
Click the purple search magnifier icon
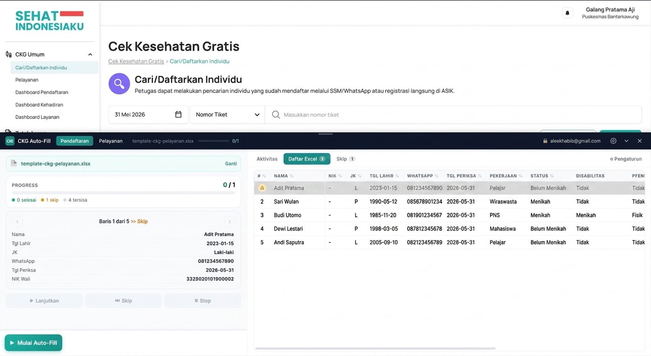[119, 84]
